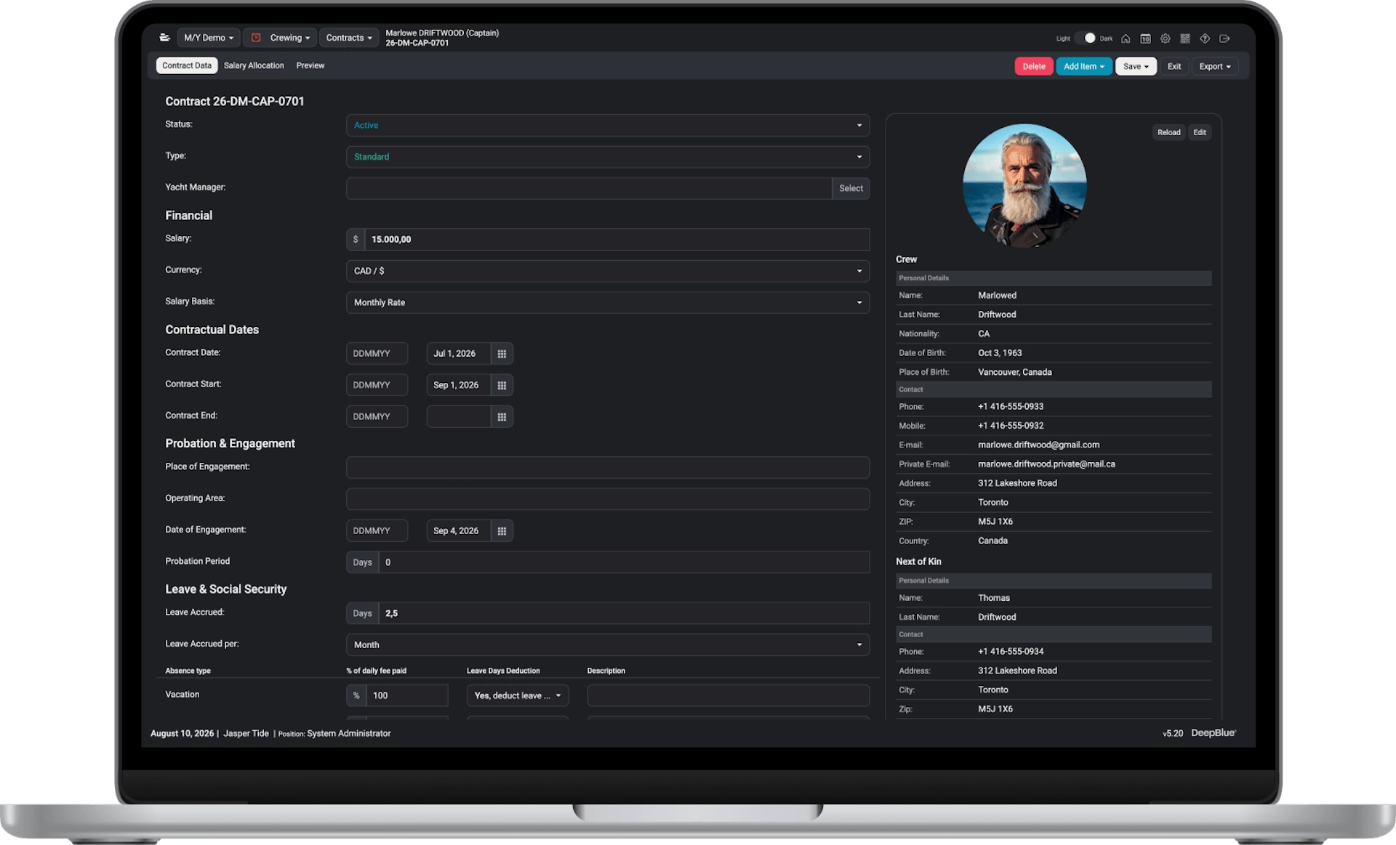Open the Currency dropdown CAD / $
Viewport: 1396px width, 845px height.
(x=608, y=271)
